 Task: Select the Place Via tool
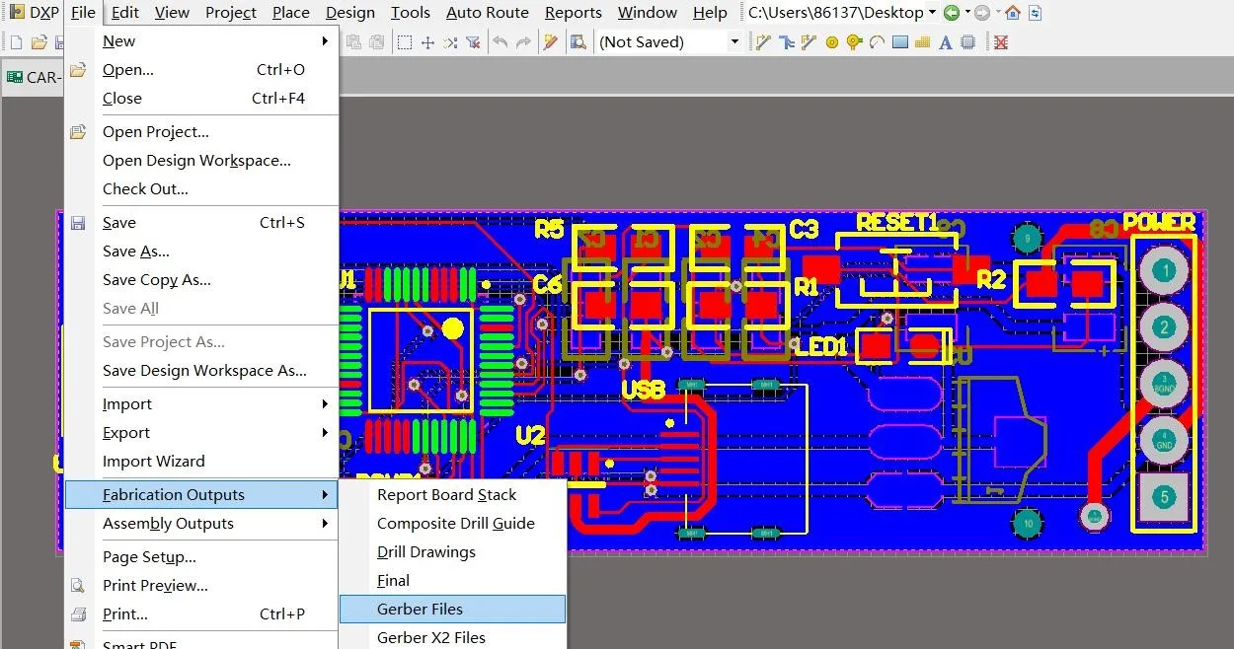click(854, 42)
